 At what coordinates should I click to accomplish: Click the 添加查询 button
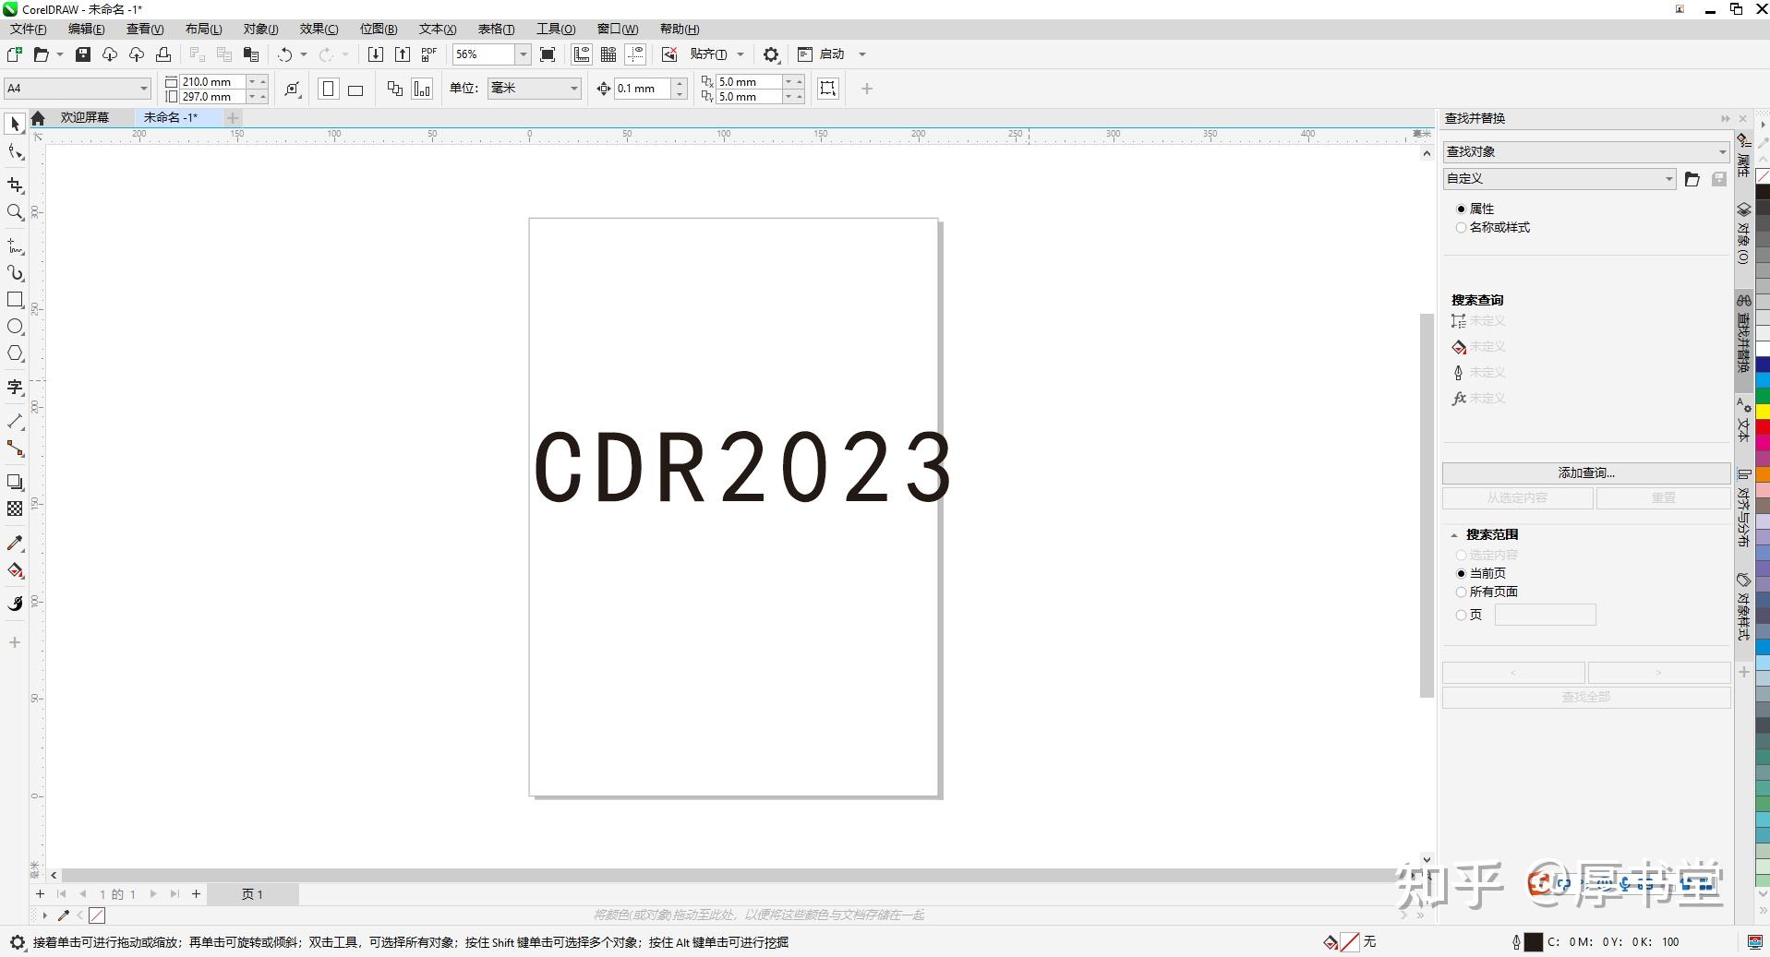(x=1584, y=473)
